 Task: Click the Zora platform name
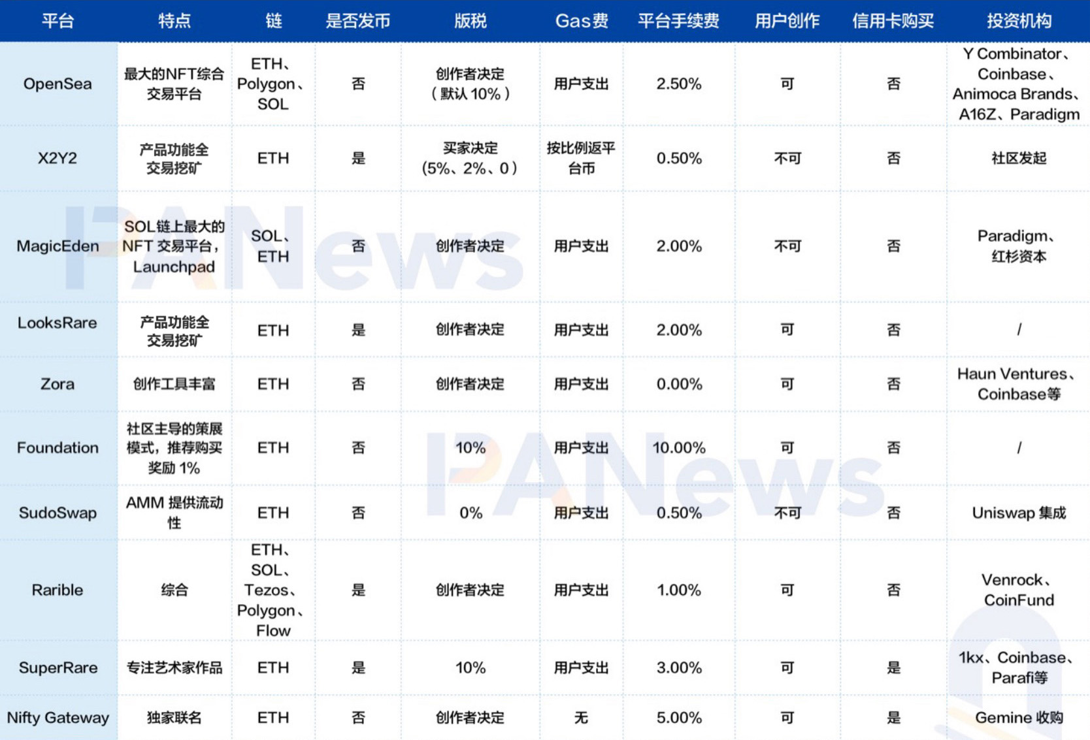pos(57,384)
